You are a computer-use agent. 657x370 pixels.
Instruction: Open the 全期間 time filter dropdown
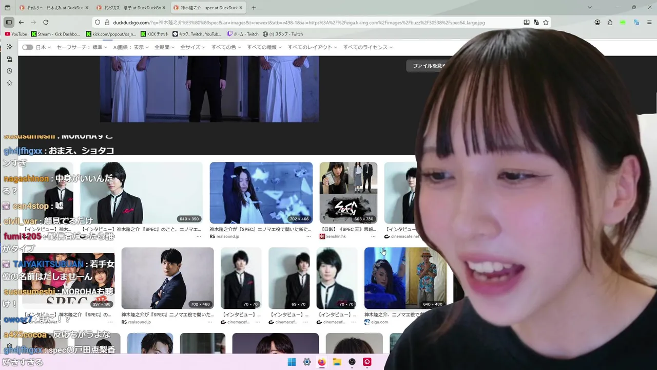(x=164, y=47)
